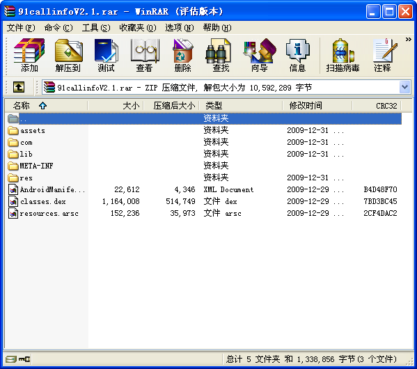Select the AndroidManife... file name
Screen dimensions: 417x369
coord(52,189)
